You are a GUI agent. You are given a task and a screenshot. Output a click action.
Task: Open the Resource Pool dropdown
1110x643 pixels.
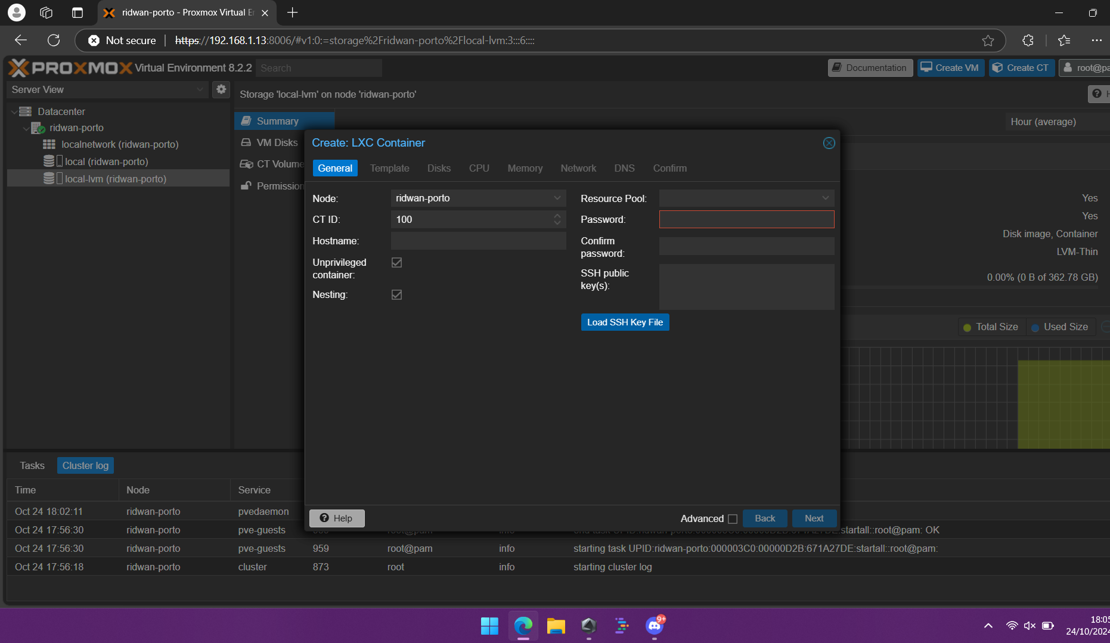tap(824, 198)
